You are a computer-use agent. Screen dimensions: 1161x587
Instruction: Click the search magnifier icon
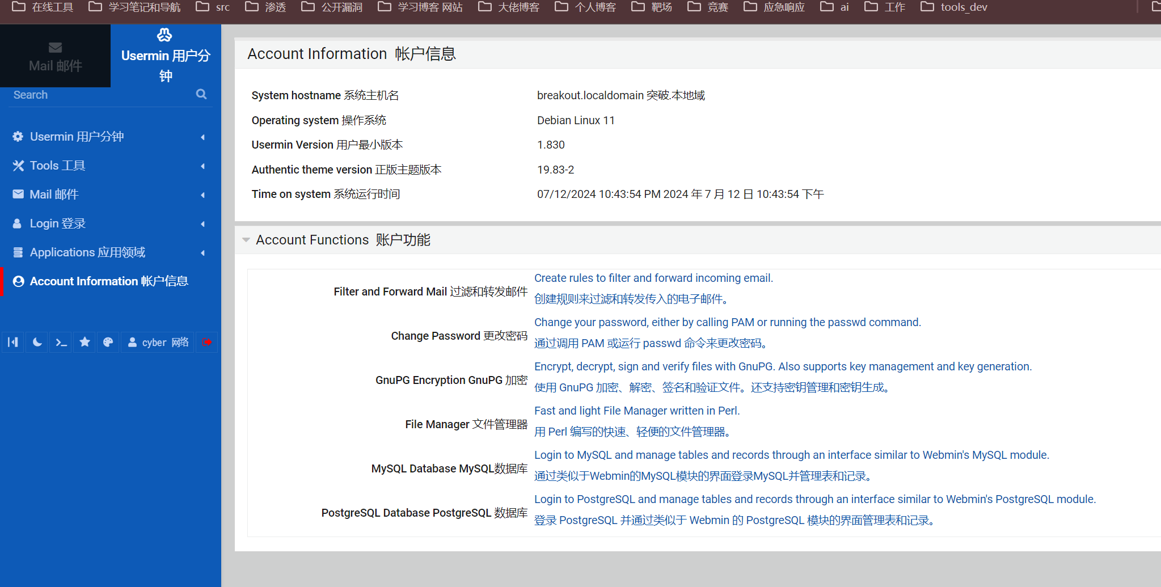click(201, 94)
